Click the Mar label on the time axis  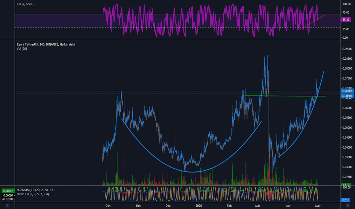257,206
